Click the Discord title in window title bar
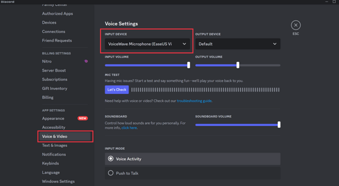 tap(7, 2)
